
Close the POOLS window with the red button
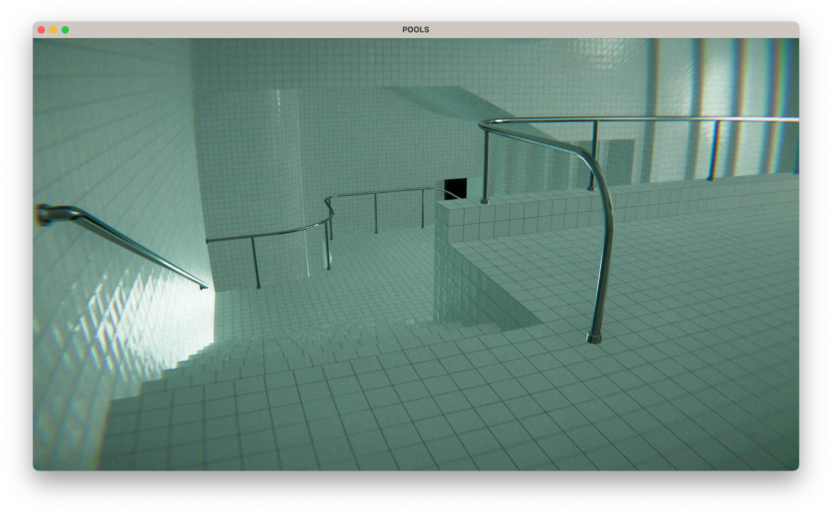click(41, 30)
